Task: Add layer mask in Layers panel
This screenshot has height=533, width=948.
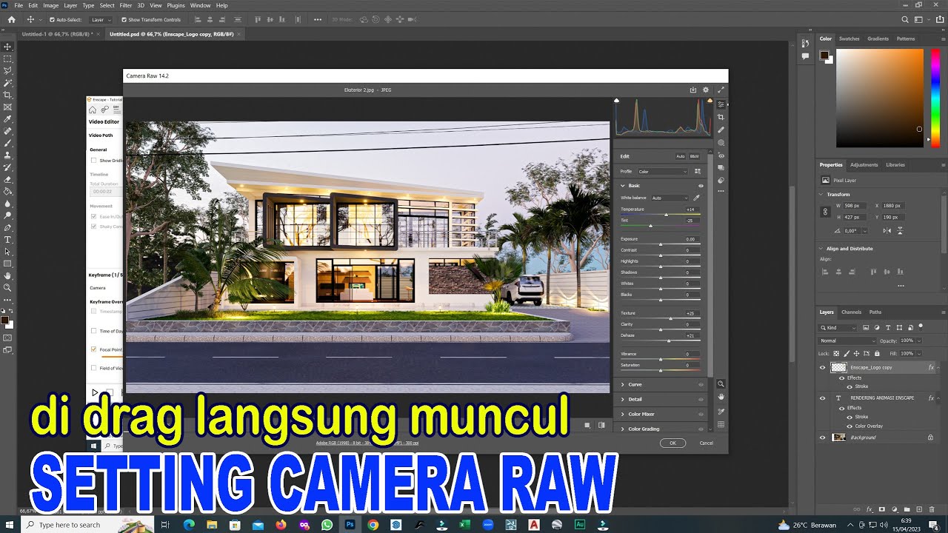Action: click(x=882, y=509)
